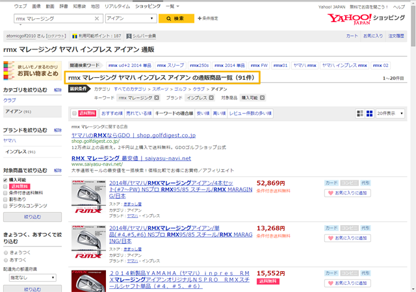
Task: Select the ヤマハ brand link
Action: [x=10, y=140]
